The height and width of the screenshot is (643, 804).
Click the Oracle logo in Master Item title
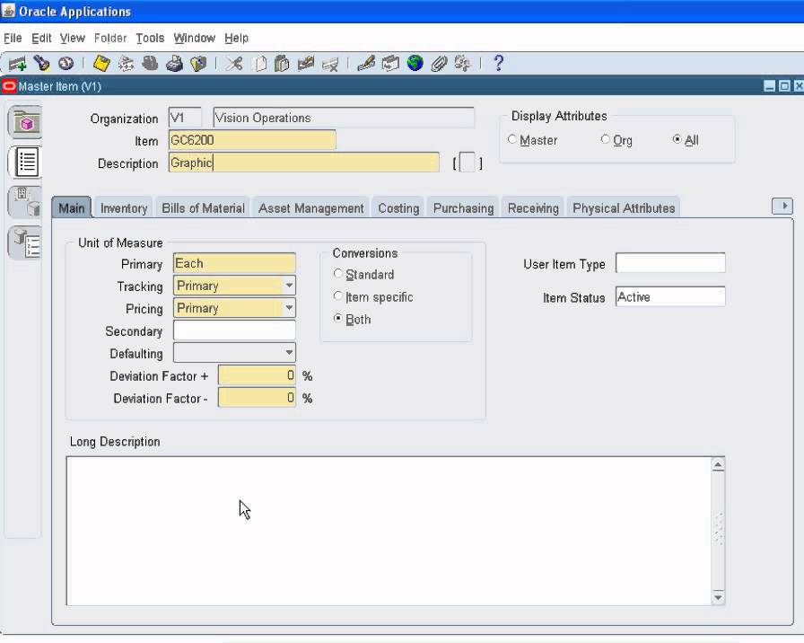click(9, 85)
